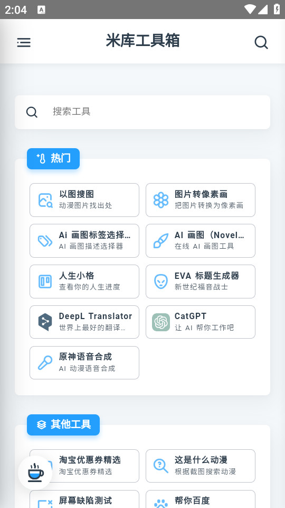The width and height of the screenshot is (285, 508).
Task: Open the 人生小格 tool card
Action: tap(84, 282)
